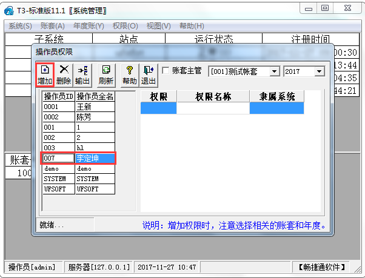Select operator row 0001 王新
Screen dimensions: 365x278
click(x=79, y=107)
